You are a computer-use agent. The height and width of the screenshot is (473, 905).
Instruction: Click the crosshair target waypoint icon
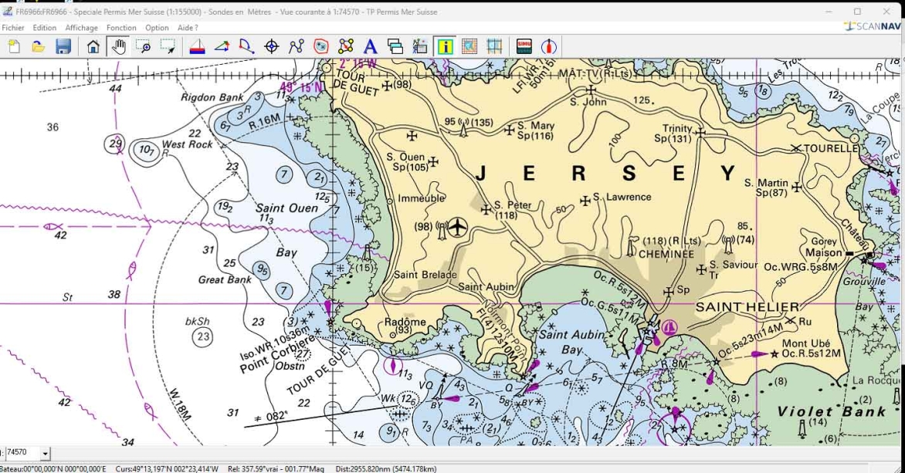coord(271,47)
